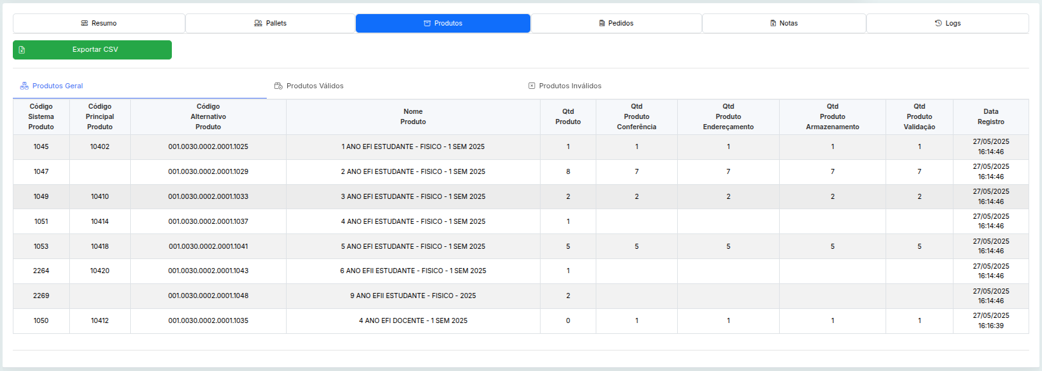1042x371 pixels.
Task: Click the Resumo tab icon
Action: point(84,24)
